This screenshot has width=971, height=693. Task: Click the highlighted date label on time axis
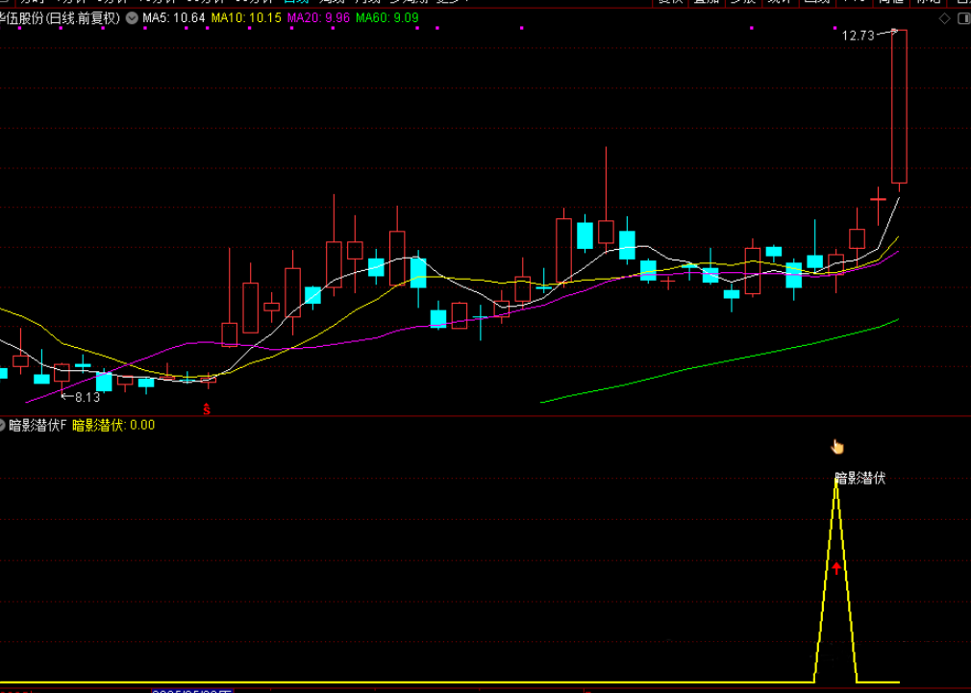192,689
